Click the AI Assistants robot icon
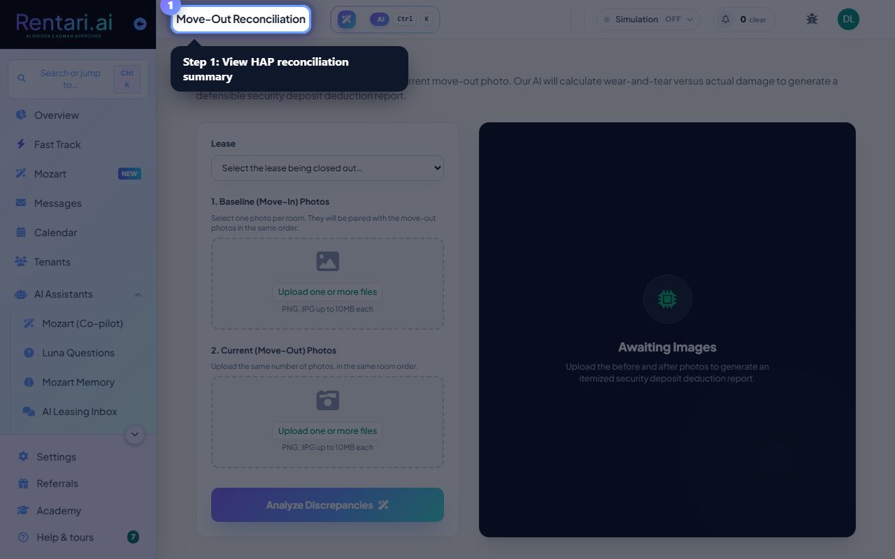Screen dimensions: 895x559 click(x=21, y=294)
